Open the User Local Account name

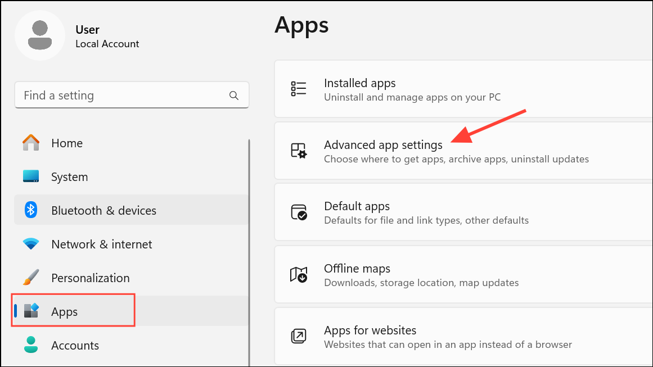[107, 37]
